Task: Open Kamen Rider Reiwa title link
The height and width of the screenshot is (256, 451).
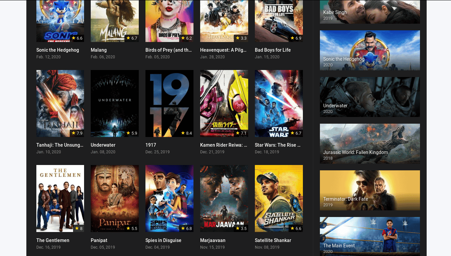Action: [223, 145]
